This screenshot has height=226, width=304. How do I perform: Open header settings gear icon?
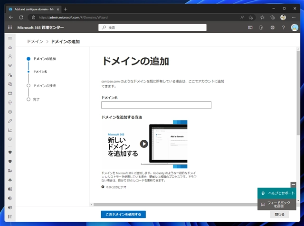(x=272, y=27)
